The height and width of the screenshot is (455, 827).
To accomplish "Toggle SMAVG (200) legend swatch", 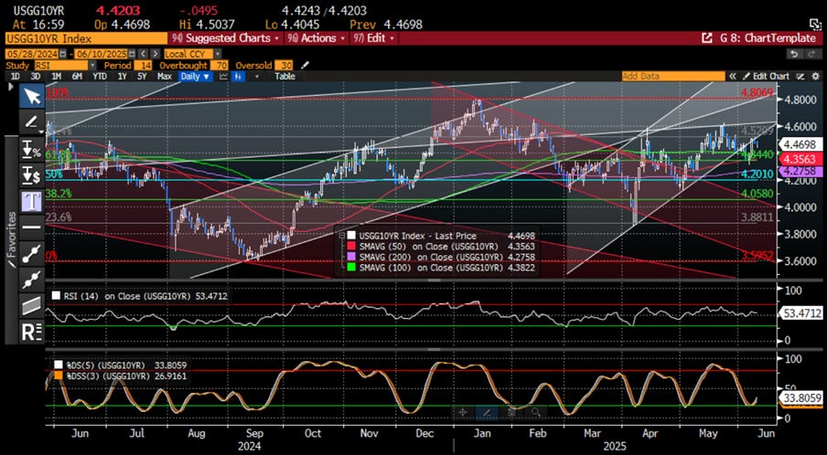I will pos(350,257).
